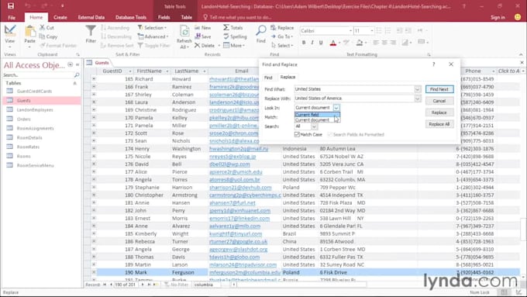This screenshot has height=297, width=527.
Task: Switch to the Find tab in dialog
Action: tap(268, 78)
